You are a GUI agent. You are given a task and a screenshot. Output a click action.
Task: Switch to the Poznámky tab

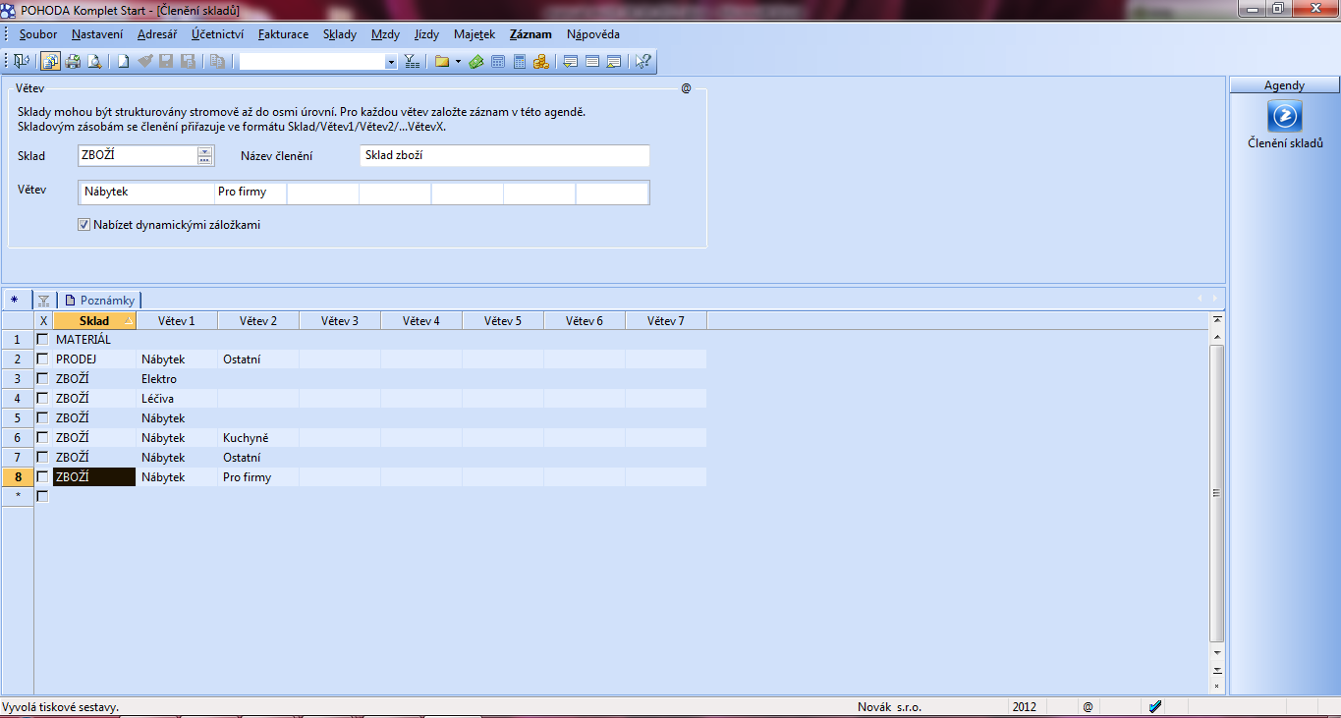pyautogui.click(x=99, y=300)
